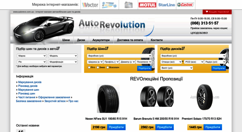Open the tire Виробник (усі) dropdown

(x=119, y=56)
